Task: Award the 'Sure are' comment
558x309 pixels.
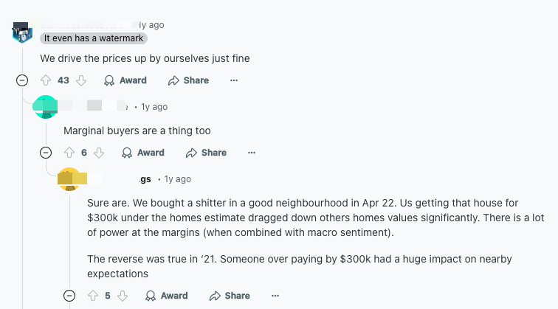Action: (167, 296)
